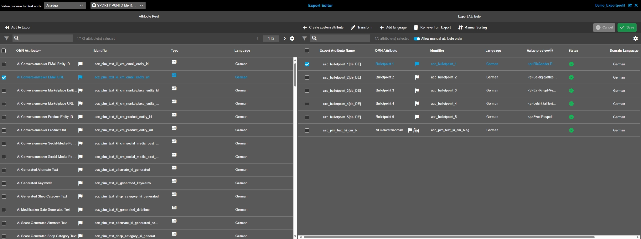Click flag icon for Bulletpoint 3 row
The height and width of the screenshot is (239, 641).
coord(417,91)
